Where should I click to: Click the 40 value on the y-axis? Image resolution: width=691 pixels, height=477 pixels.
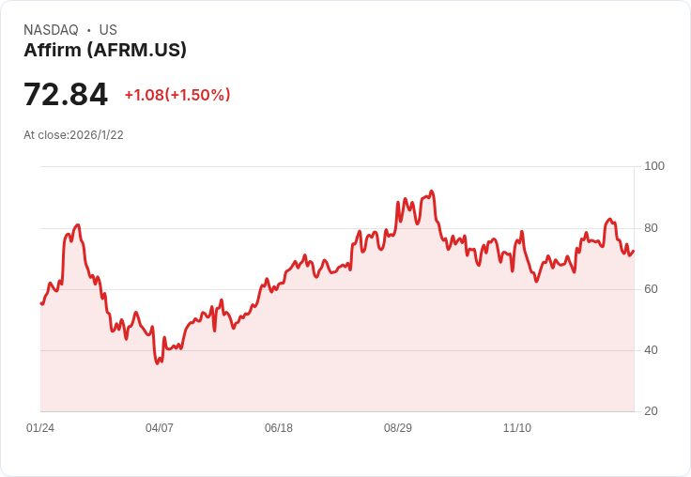652,350
